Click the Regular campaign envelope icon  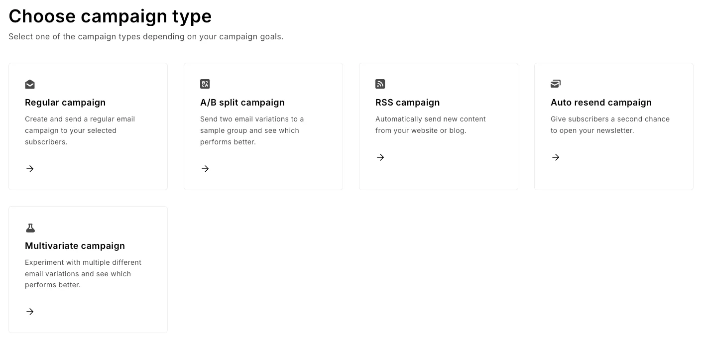click(30, 84)
